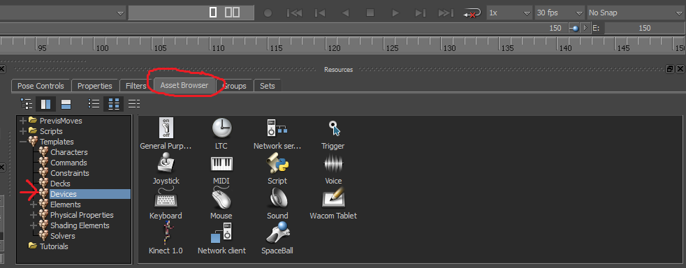The image size is (686, 268).
Task: Switch to the Properties tab
Action: click(95, 86)
